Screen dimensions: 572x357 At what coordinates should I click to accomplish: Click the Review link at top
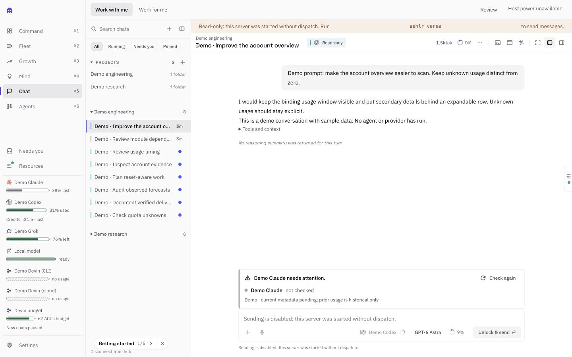pos(489,10)
